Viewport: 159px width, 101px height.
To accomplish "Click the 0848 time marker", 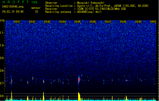I will click(x=123, y=22).
